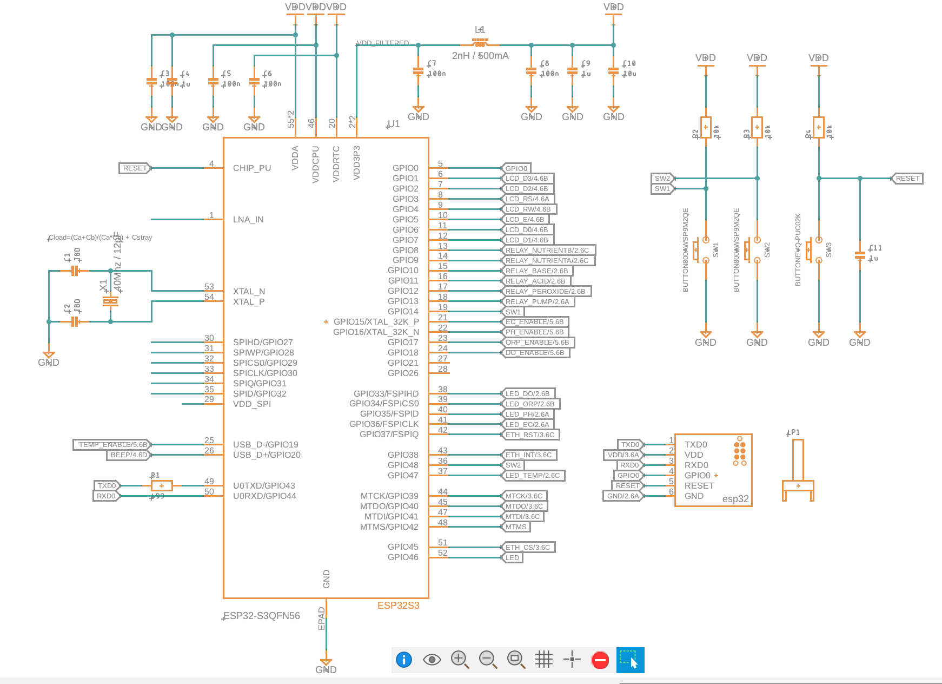Click the VDD_FILTERED net name text
The height and width of the screenshot is (684, 942).
tap(383, 43)
